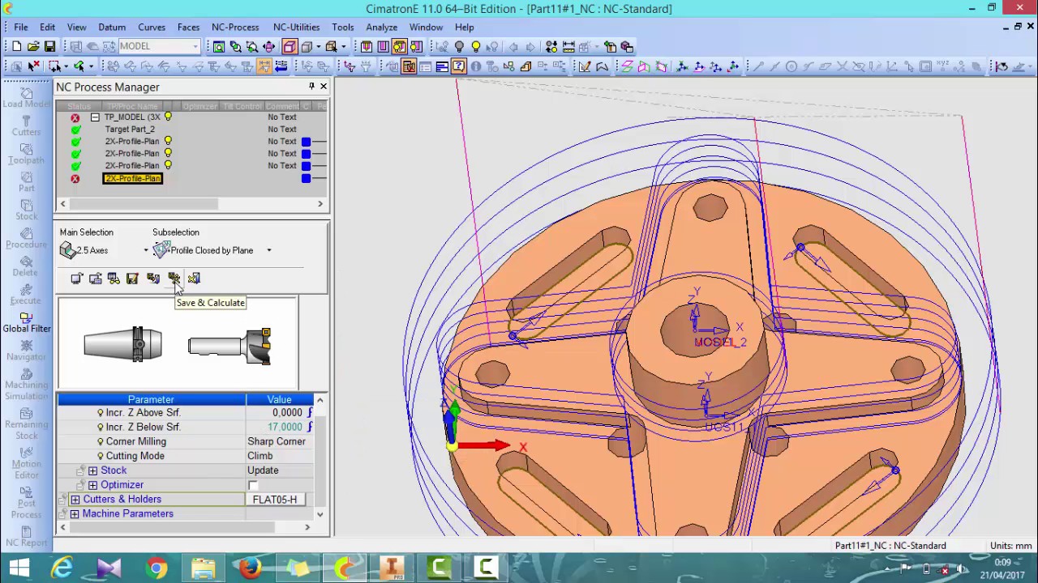Select the highlighted 2X-Profile-Plan procedure row

click(x=132, y=178)
